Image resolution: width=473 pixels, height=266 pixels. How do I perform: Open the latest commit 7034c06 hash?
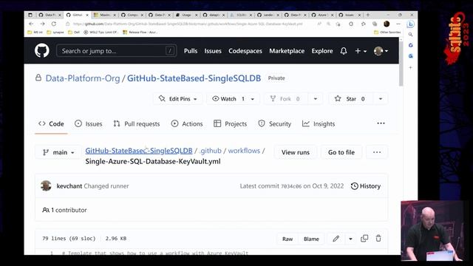click(x=291, y=186)
